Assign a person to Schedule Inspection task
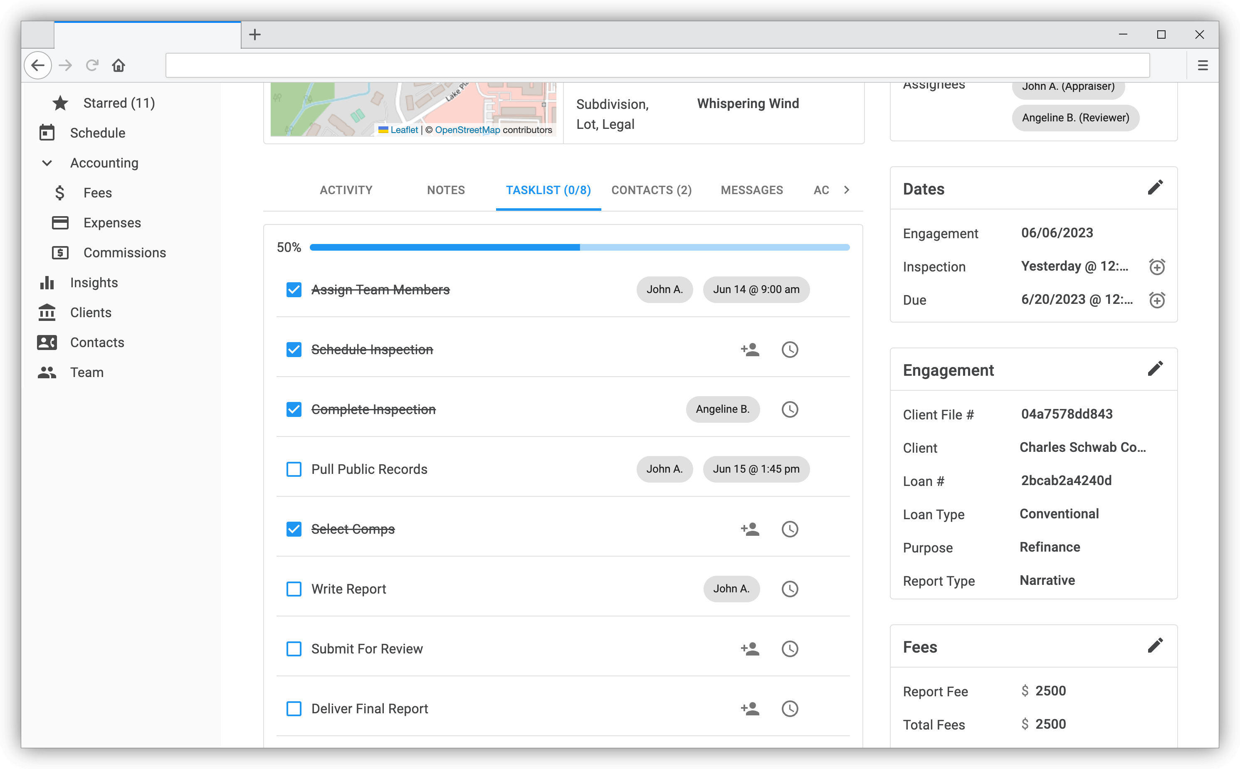Viewport: 1240px width, 769px height. pos(749,350)
